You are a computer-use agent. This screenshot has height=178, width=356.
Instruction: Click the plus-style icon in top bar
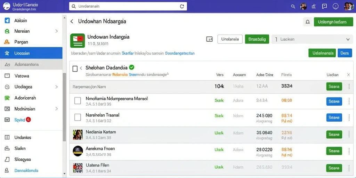(314, 6)
